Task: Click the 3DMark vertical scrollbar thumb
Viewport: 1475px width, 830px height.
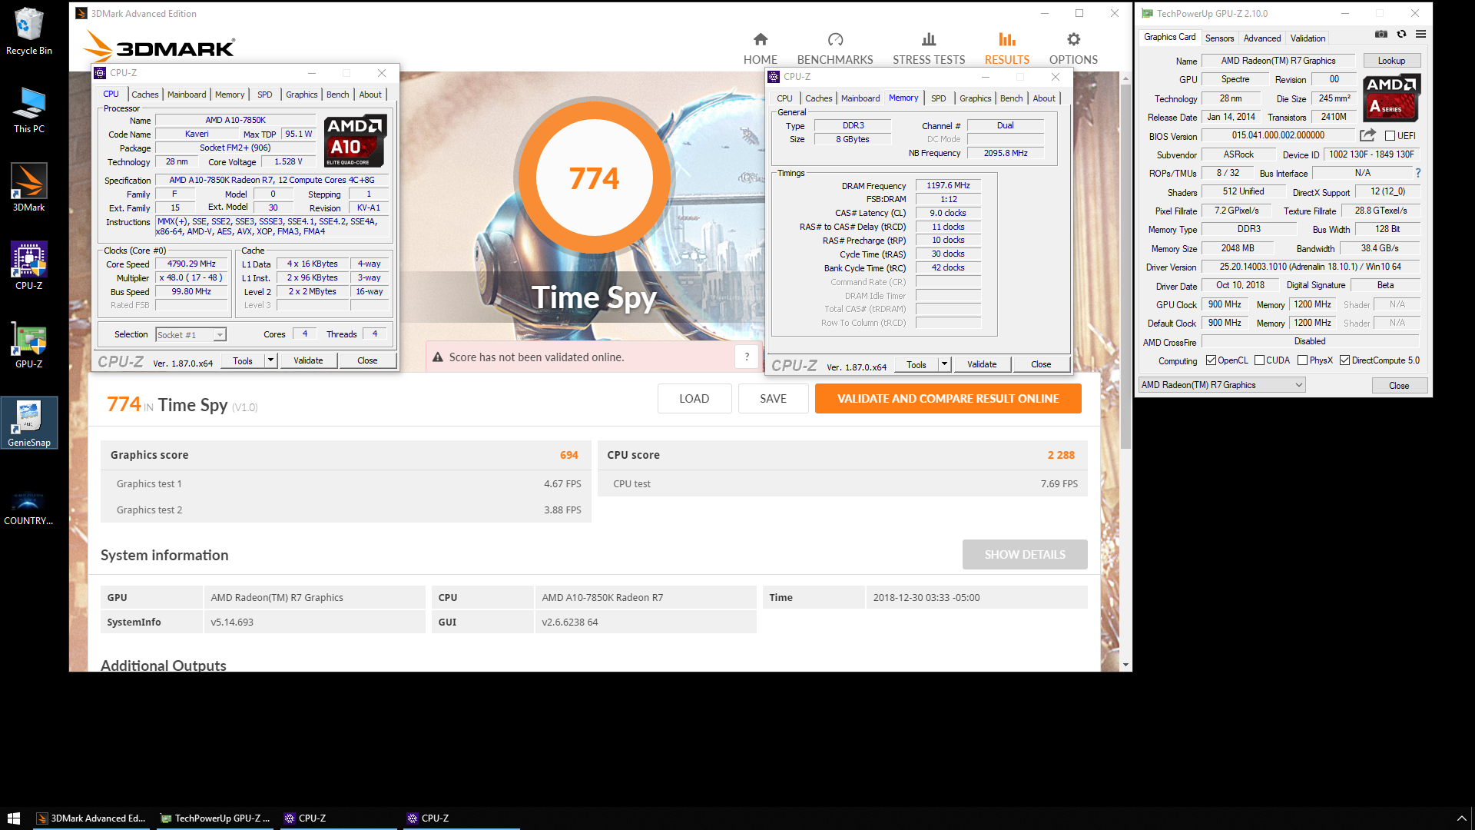Action: coord(1125,265)
